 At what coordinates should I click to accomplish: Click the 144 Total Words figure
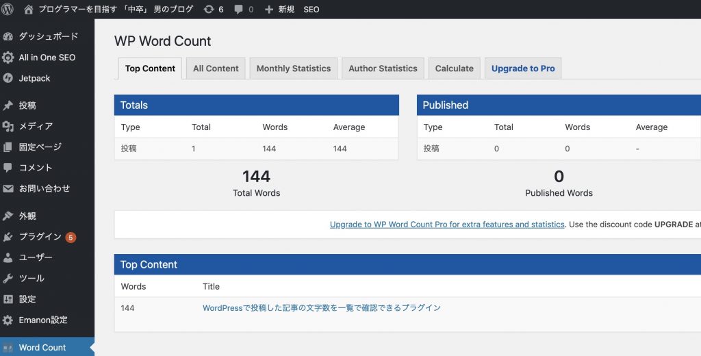(x=256, y=177)
